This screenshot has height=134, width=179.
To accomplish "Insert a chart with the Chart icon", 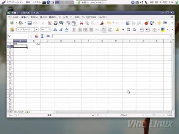I will pyautogui.click(x=146, y=23).
